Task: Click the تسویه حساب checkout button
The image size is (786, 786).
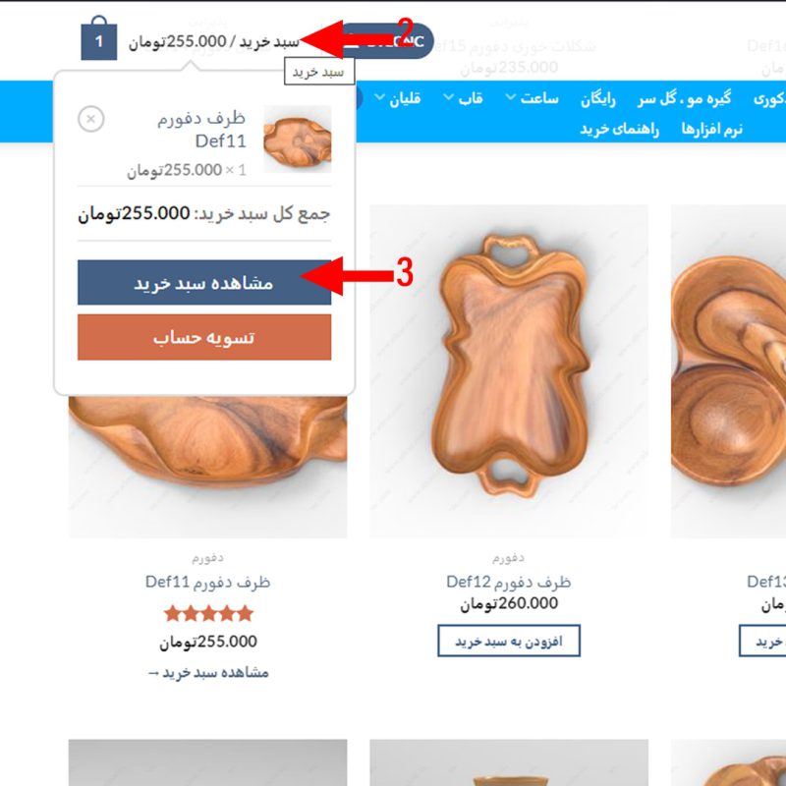Action: pos(204,337)
